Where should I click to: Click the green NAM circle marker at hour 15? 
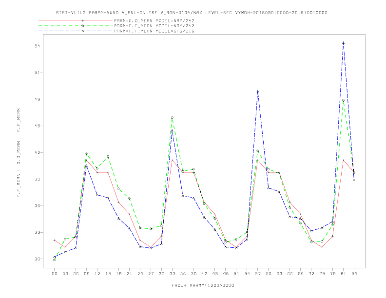pos(108,157)
